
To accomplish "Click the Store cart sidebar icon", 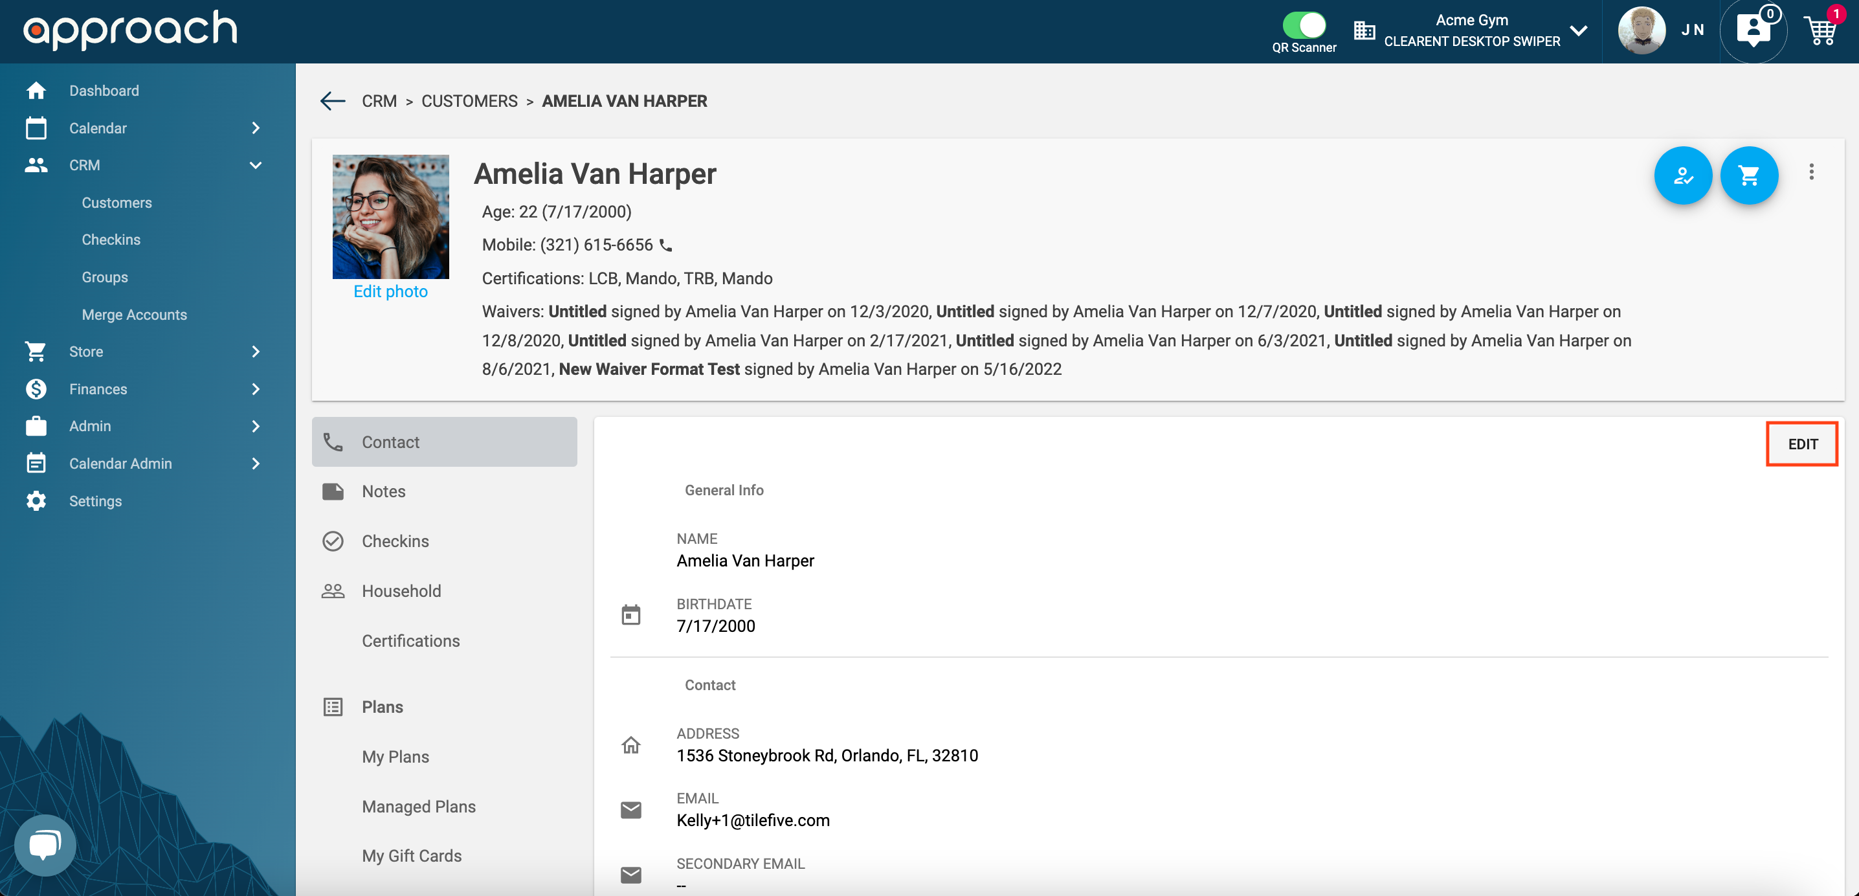I will (36, 352).
